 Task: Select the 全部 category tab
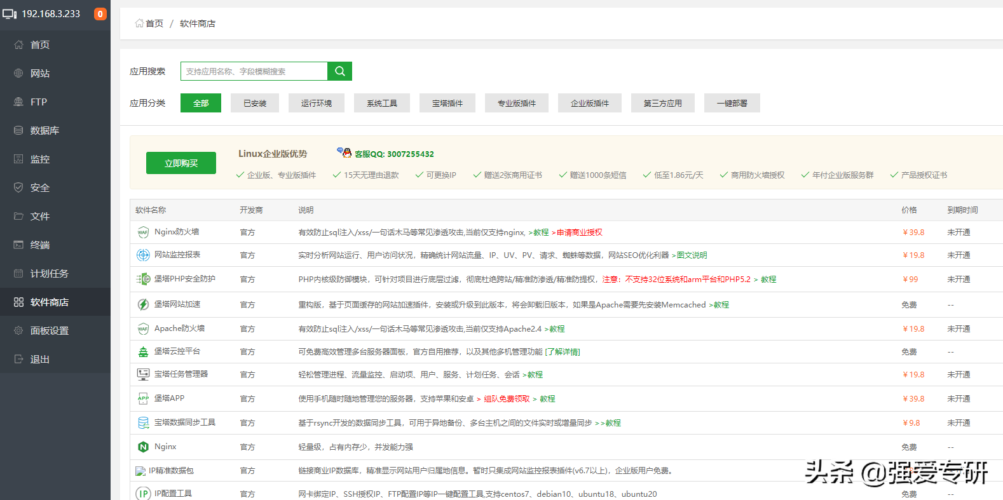201,103
